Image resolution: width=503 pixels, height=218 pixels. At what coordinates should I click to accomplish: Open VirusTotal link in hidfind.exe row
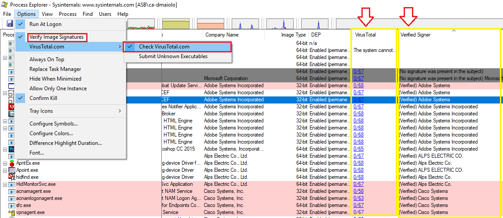point(358,177)
